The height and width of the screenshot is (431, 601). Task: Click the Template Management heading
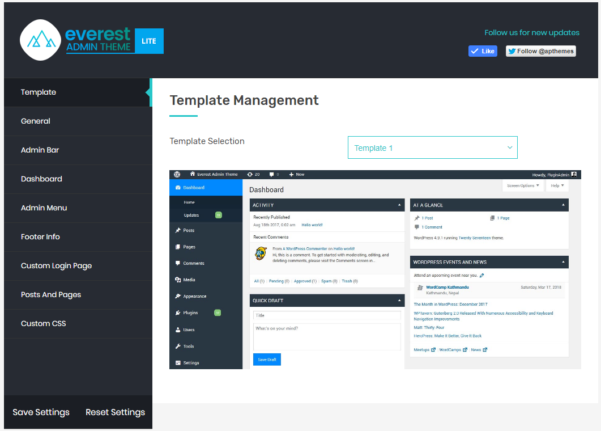pyautogui.click(x=244, y=100)
